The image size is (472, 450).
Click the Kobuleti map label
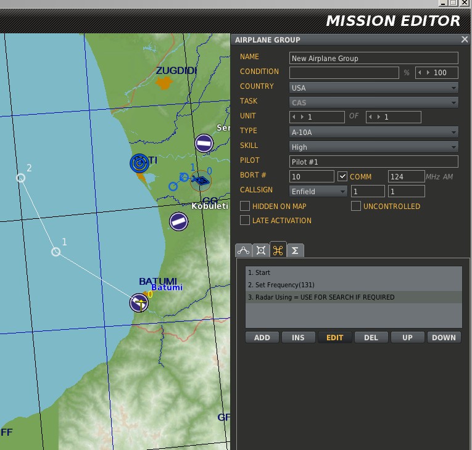[x=210, y=206]
